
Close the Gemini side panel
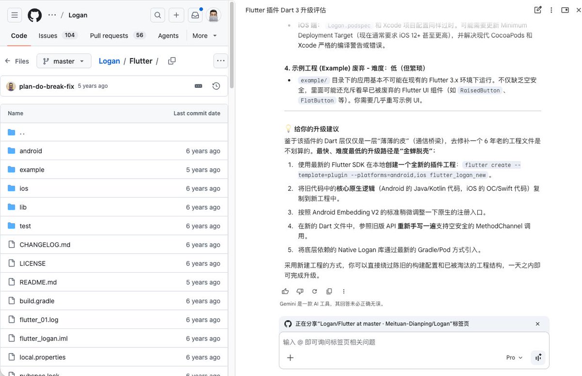click(x=579, y=10)
